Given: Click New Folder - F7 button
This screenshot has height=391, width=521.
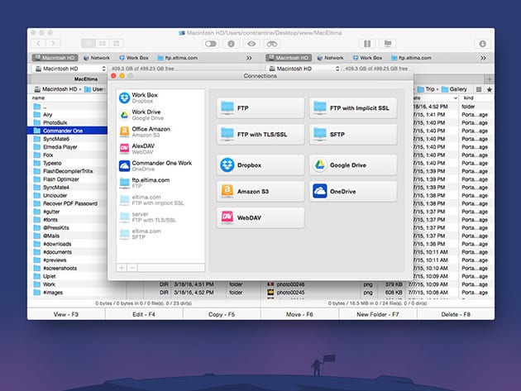Looking at the screenshot, I should (378, 314).
